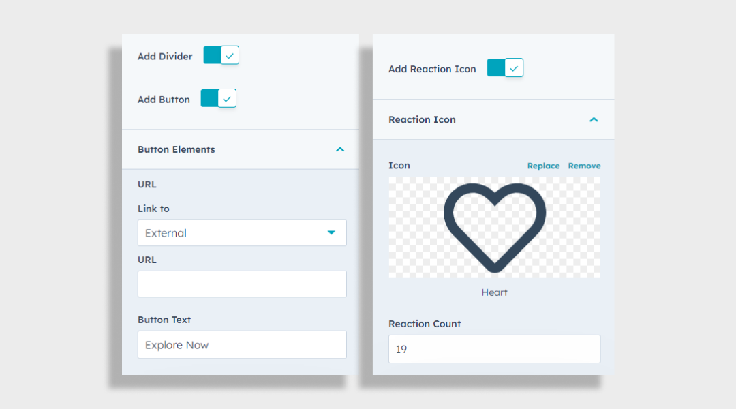Click the Button Text field with Explore Now
Viewport: 736px width, 409px height.
tap(242, 345)
